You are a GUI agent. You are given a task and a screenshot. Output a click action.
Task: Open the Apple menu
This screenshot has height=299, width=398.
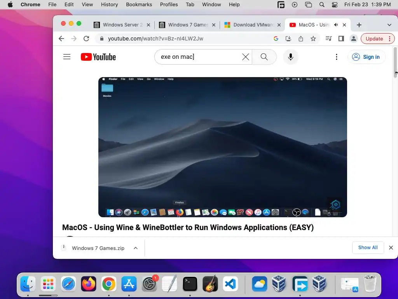click(10, 5)
